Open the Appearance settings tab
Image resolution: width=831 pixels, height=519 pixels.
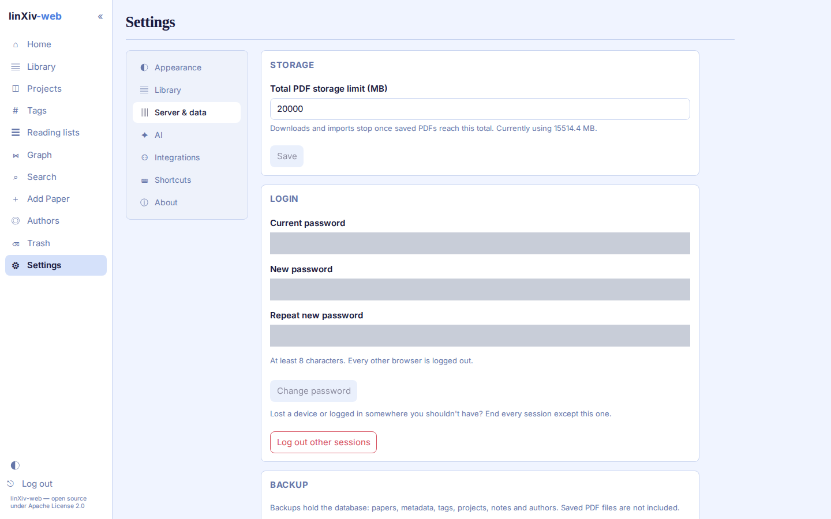tap(186, 67)
